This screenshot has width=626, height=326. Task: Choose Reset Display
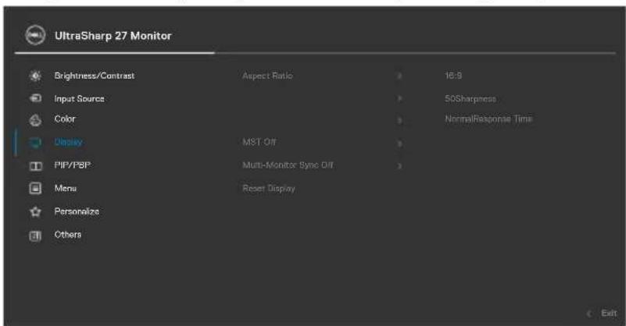(269, 189)
